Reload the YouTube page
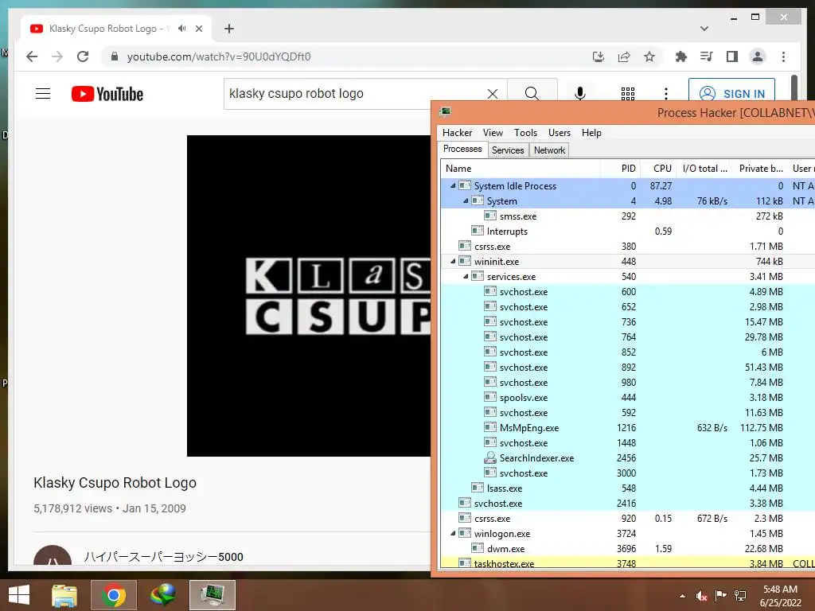The width and height of the screenshot is (815, 611). point(83,56)
